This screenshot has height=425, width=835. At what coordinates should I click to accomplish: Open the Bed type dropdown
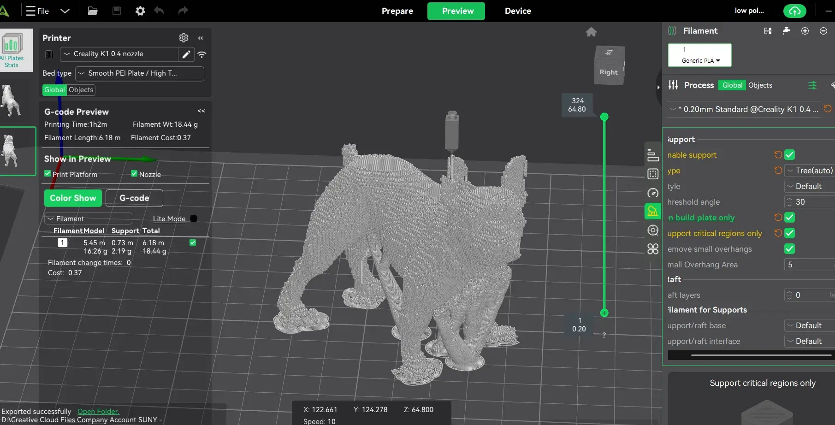(140, 73)
